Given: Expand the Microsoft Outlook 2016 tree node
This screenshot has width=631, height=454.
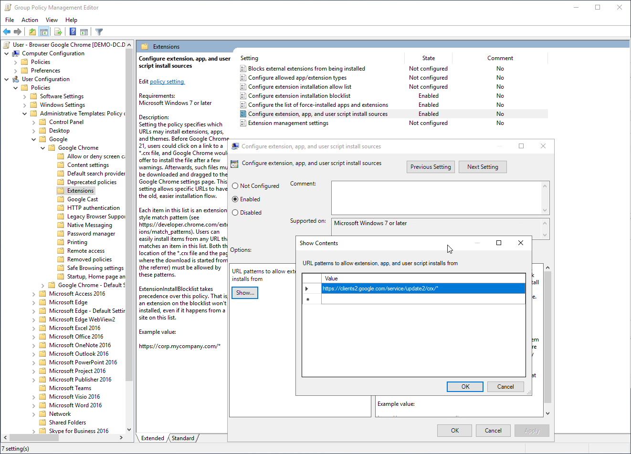Looking at the screenshot, I should click(34, 354).
